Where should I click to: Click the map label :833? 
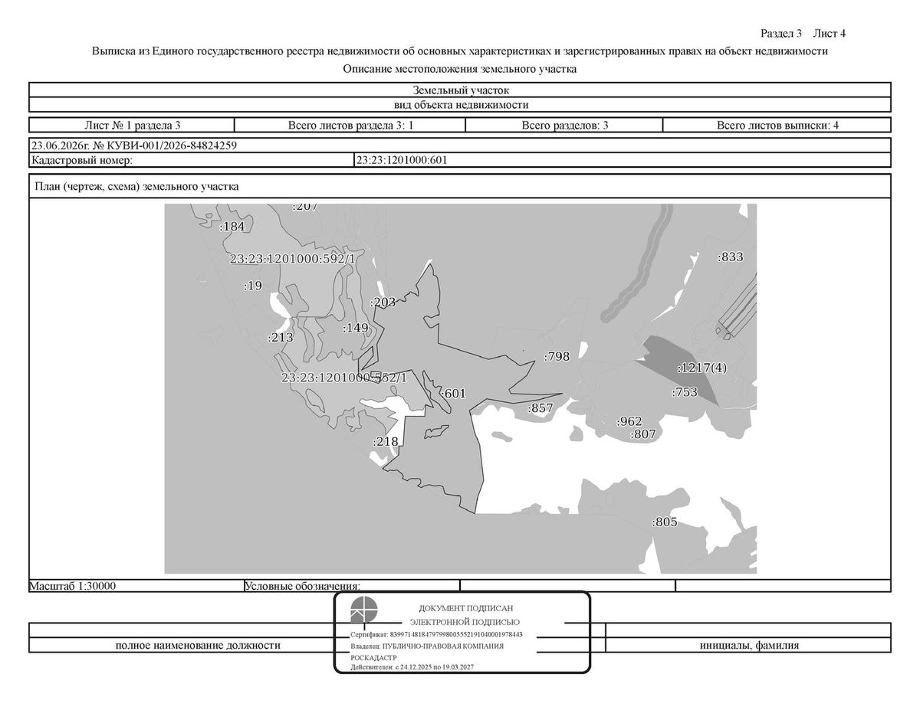731,257
